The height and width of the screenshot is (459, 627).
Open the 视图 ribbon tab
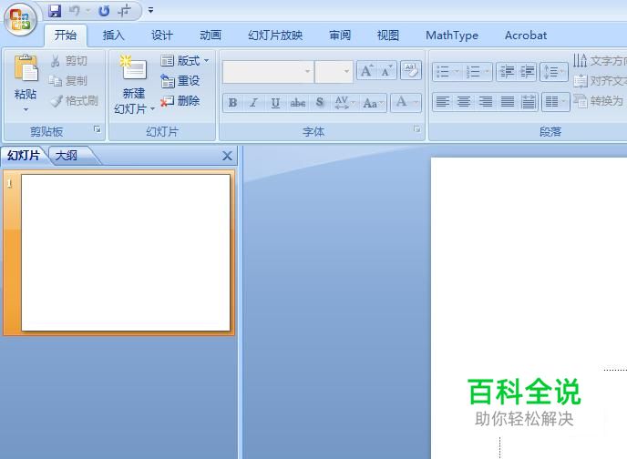[x=388, y=36]
